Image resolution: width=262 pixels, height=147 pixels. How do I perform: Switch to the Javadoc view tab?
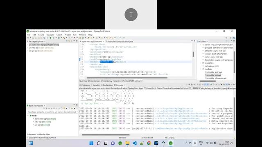[95, 85]
